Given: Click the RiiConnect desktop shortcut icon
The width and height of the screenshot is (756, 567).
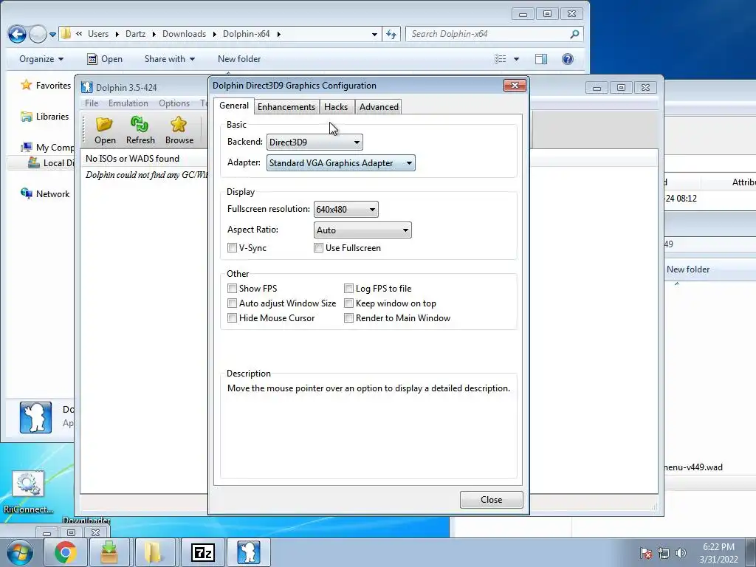Looking at the screenshot, I should [28, 484].
